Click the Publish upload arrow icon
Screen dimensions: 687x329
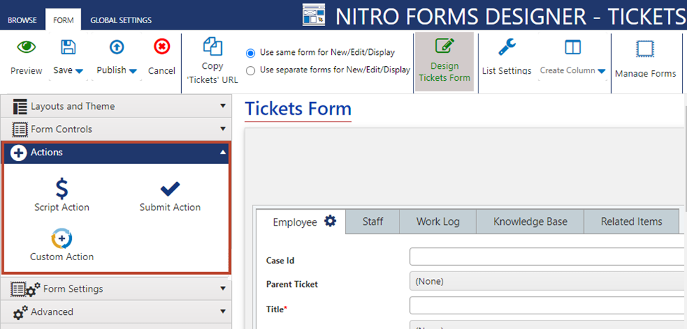(x=116, y=47)
